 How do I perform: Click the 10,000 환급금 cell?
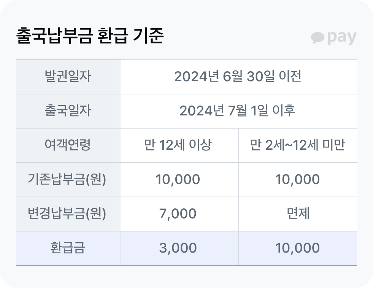click(297, 248)
